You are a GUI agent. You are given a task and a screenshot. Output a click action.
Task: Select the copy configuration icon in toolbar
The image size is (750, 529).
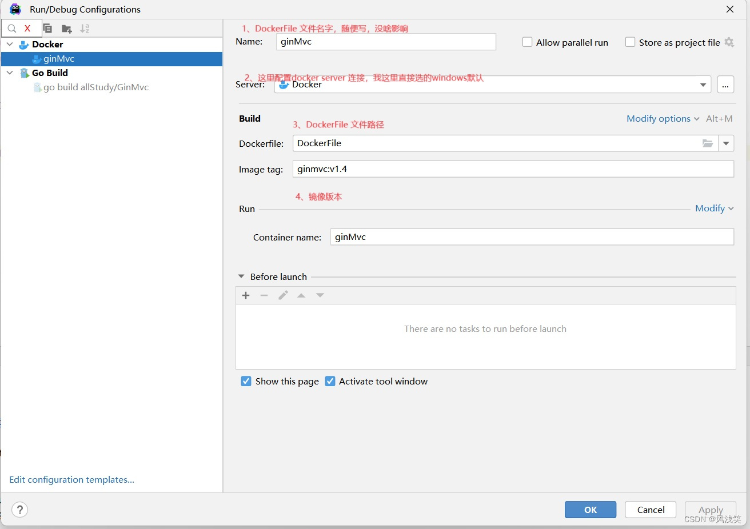47,29
